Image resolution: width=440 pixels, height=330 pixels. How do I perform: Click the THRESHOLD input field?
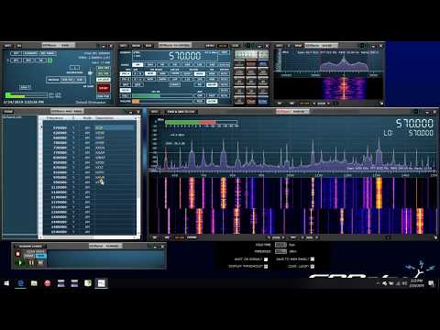click(x=280, y=251)
